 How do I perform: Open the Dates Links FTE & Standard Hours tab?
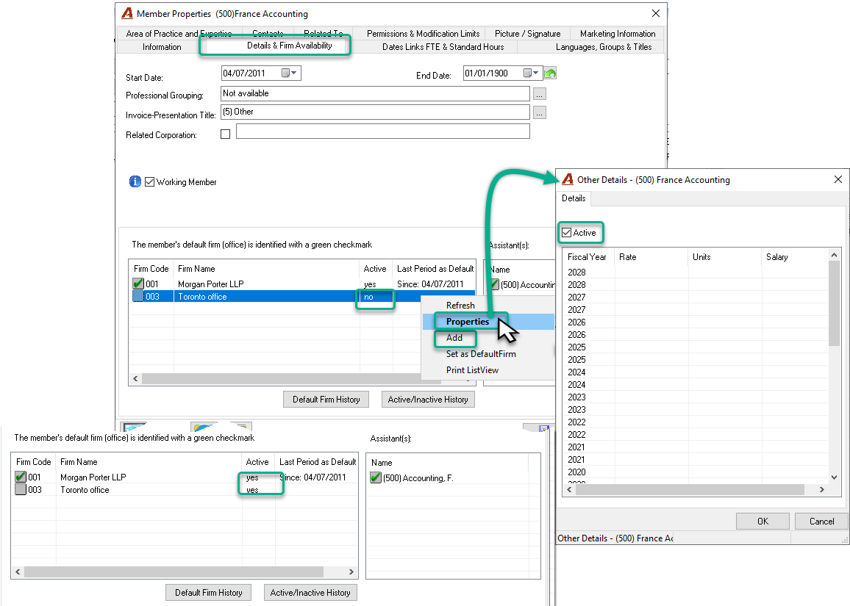(443, 47)
